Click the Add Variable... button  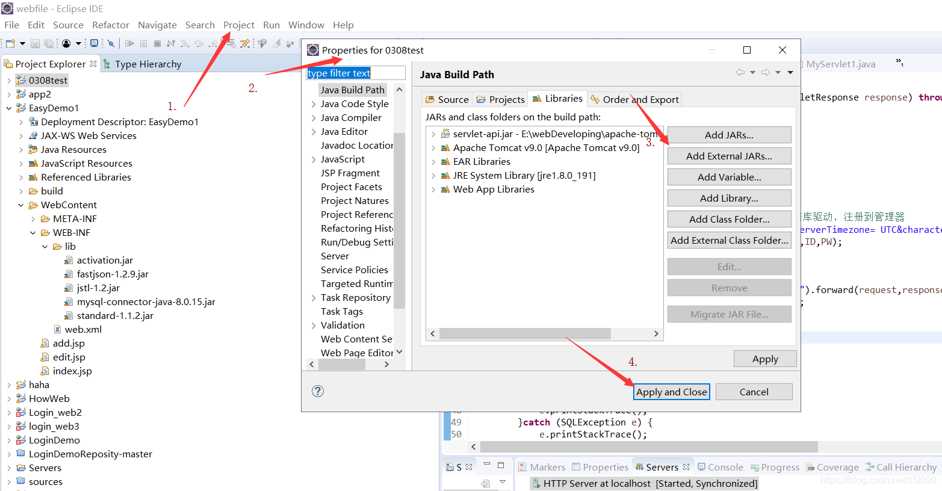729,177
